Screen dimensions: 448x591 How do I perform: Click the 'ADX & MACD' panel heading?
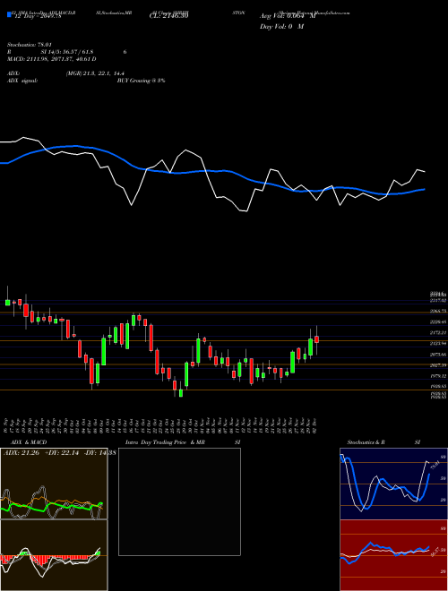point(29,442)
